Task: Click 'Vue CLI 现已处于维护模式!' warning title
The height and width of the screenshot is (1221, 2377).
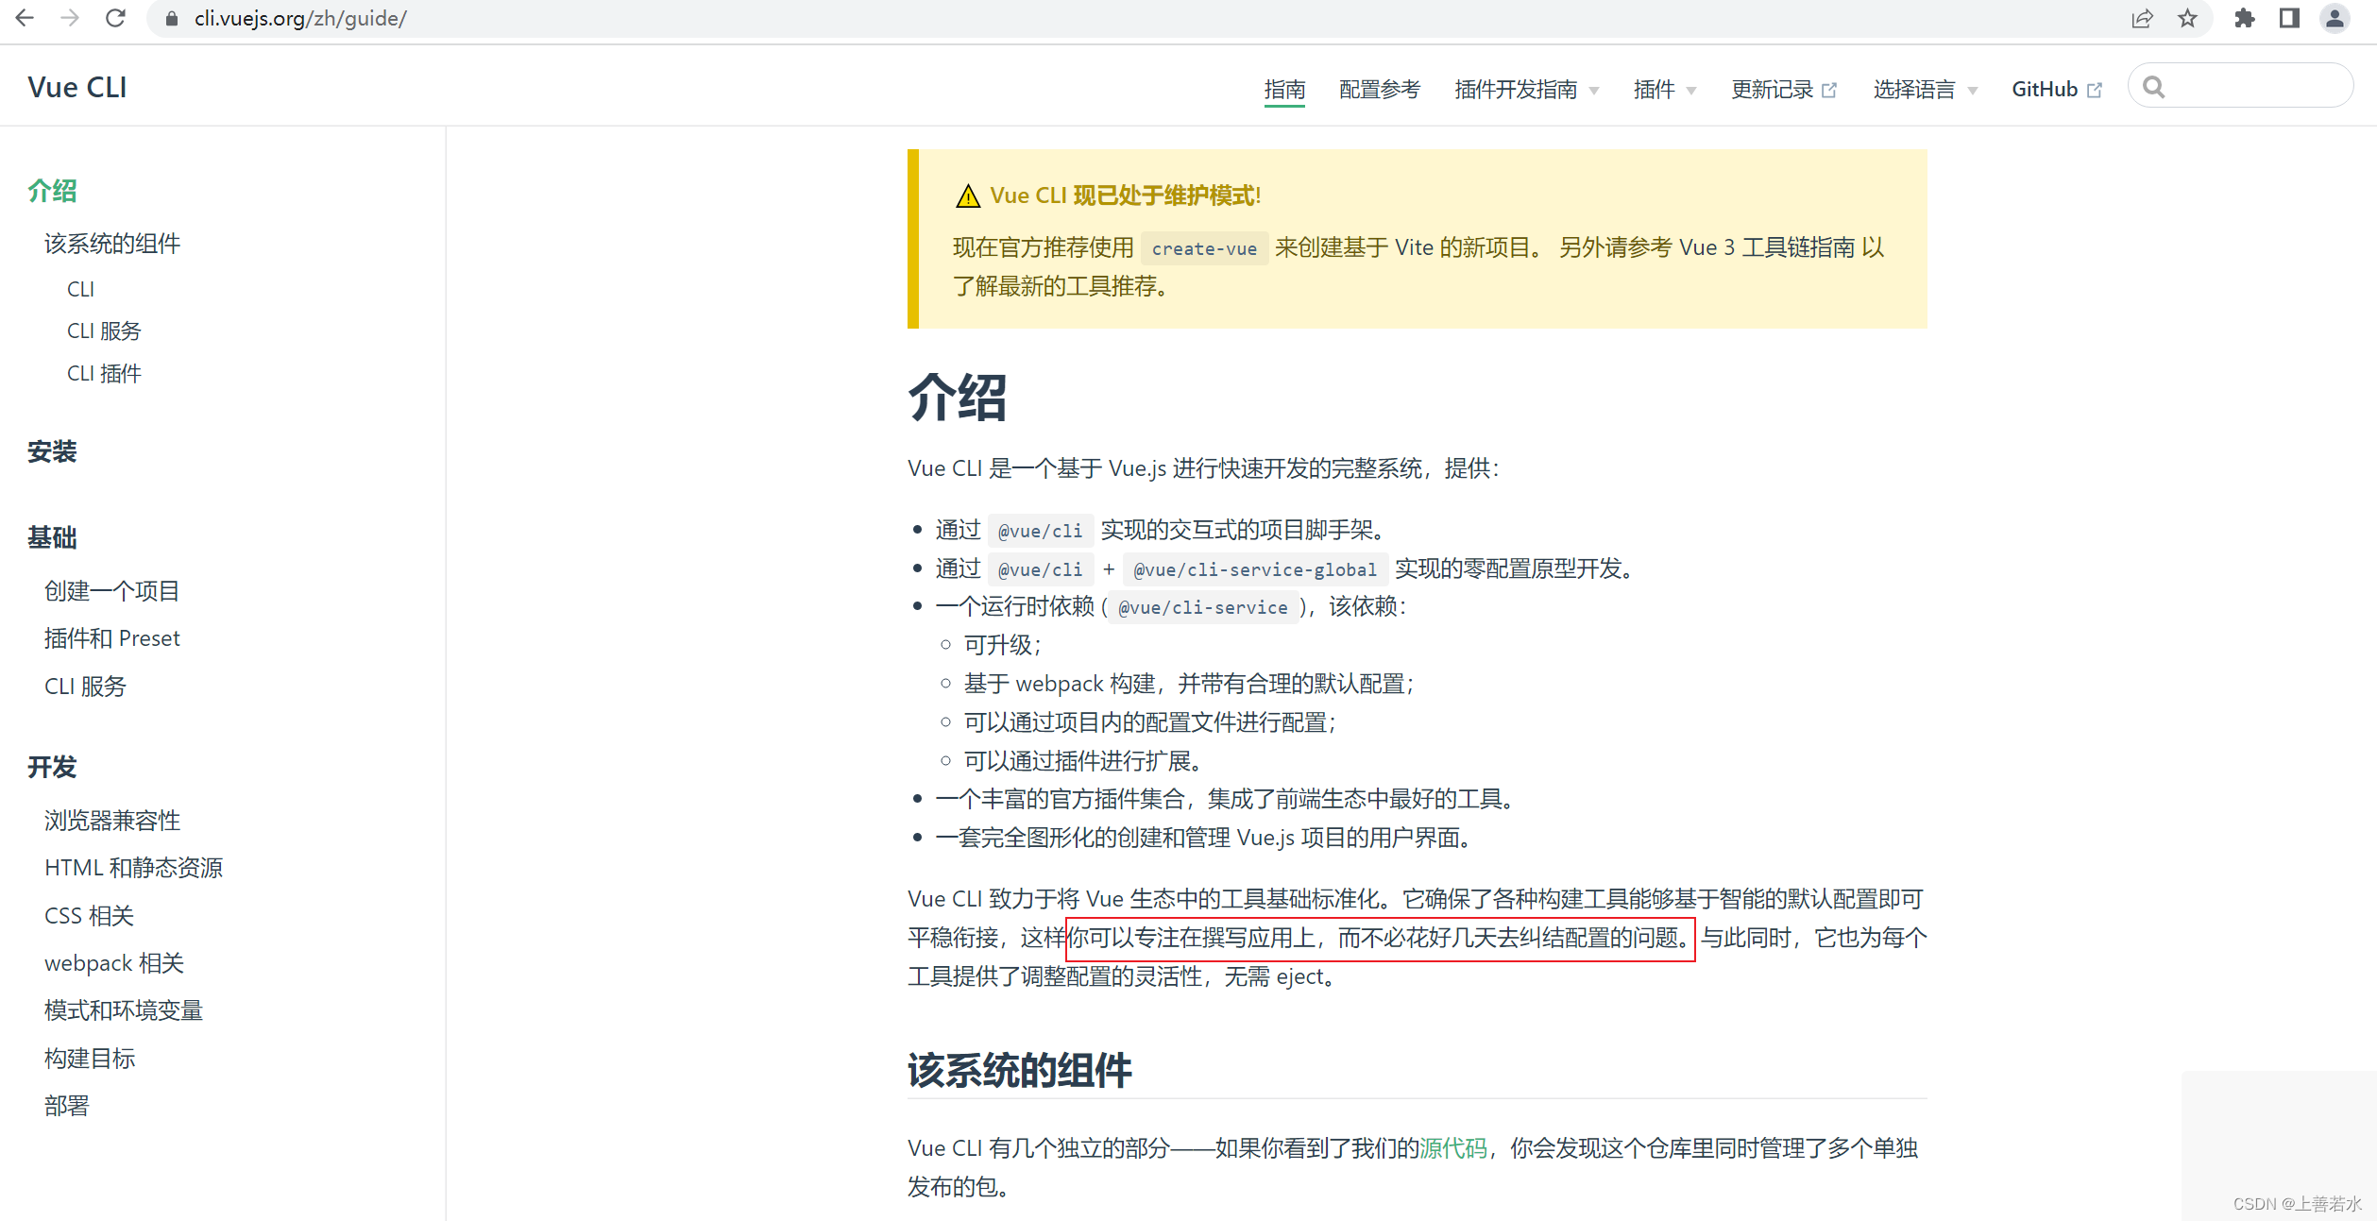Action: coord(1126,195)
